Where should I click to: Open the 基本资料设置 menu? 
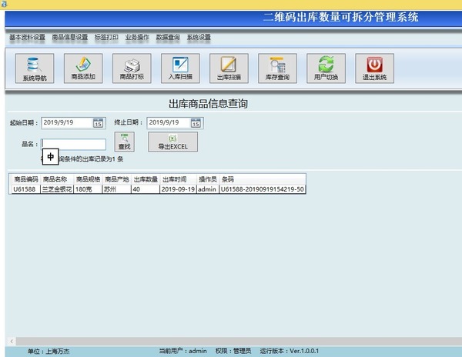click(27, 37)
